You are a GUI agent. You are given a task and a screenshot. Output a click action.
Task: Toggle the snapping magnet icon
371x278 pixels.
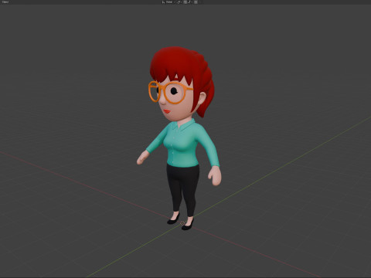click(x=185, y=2)
